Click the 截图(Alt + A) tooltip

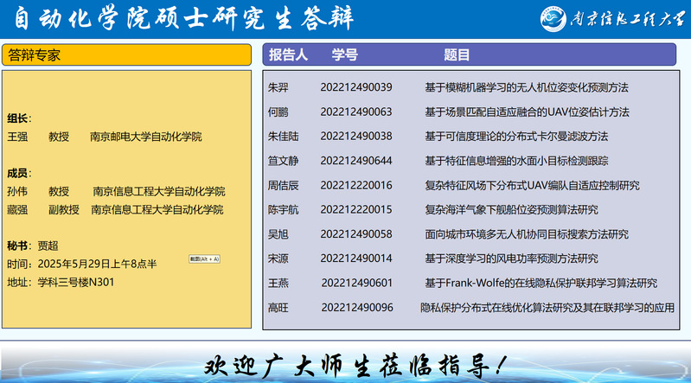[x=205, y=259]
